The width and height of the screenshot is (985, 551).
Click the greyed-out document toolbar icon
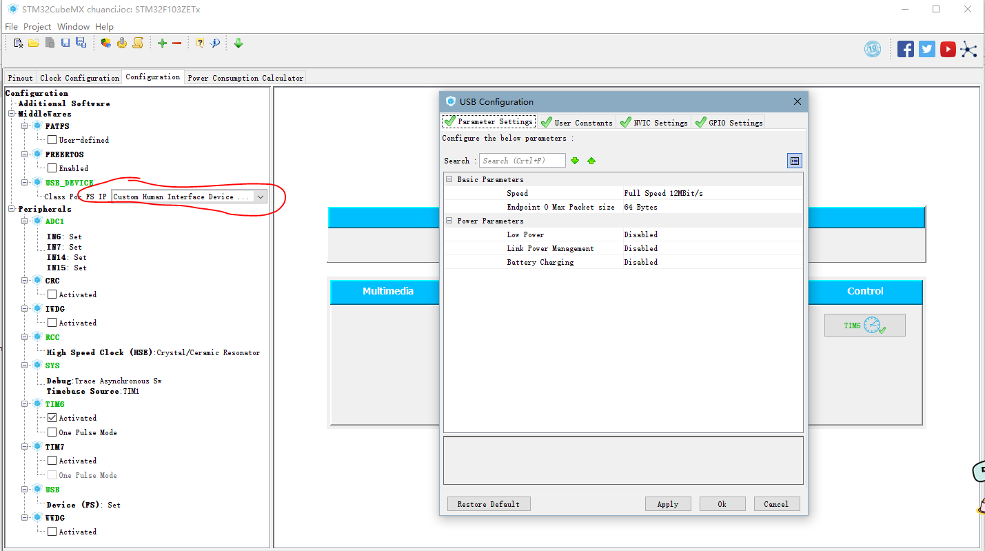[50, 43]
